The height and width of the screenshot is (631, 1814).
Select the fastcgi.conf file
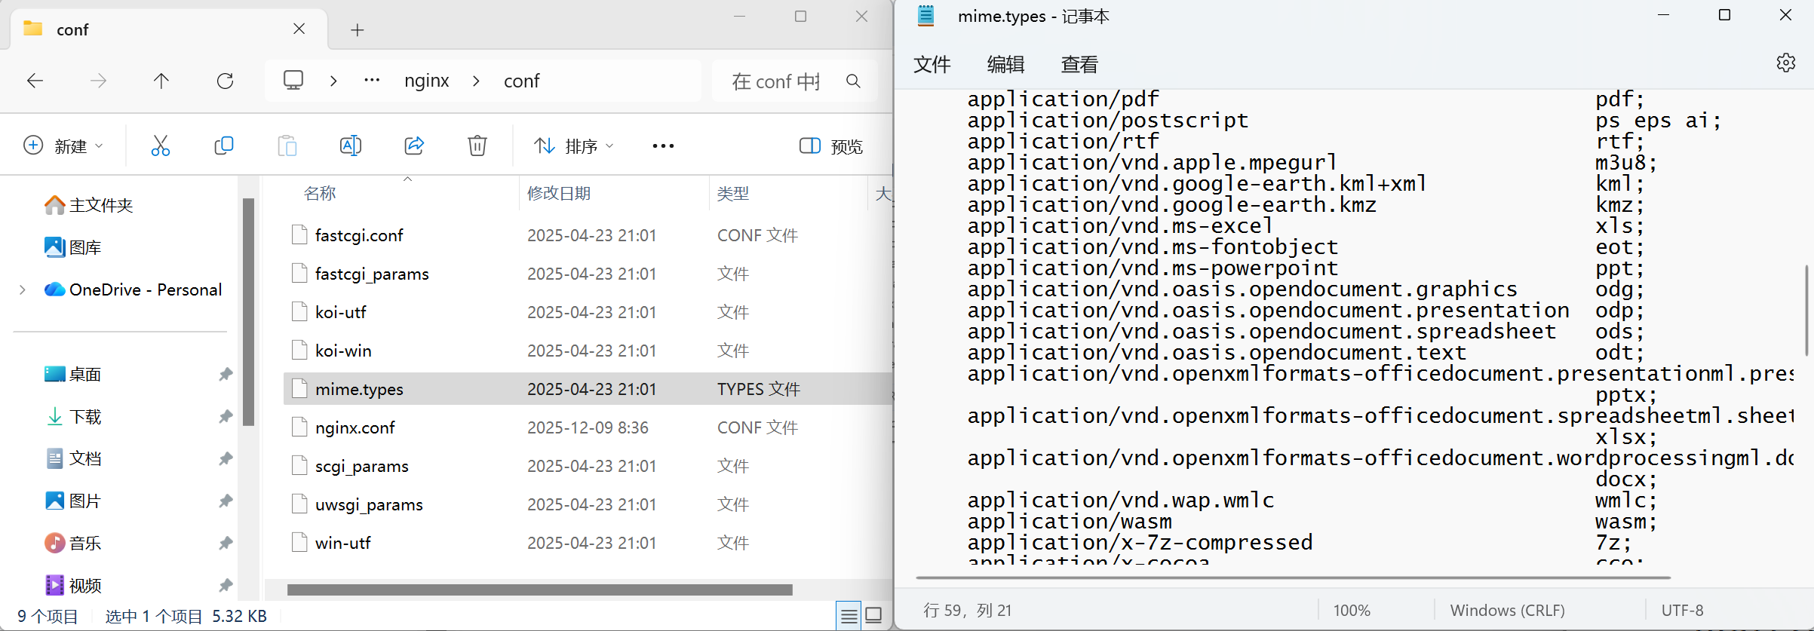pyautogui.click(x=359, y=235)
